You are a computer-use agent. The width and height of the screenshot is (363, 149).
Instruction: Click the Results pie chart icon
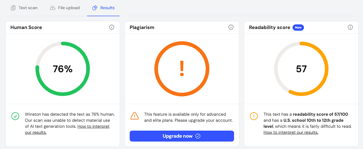(94, 8)
